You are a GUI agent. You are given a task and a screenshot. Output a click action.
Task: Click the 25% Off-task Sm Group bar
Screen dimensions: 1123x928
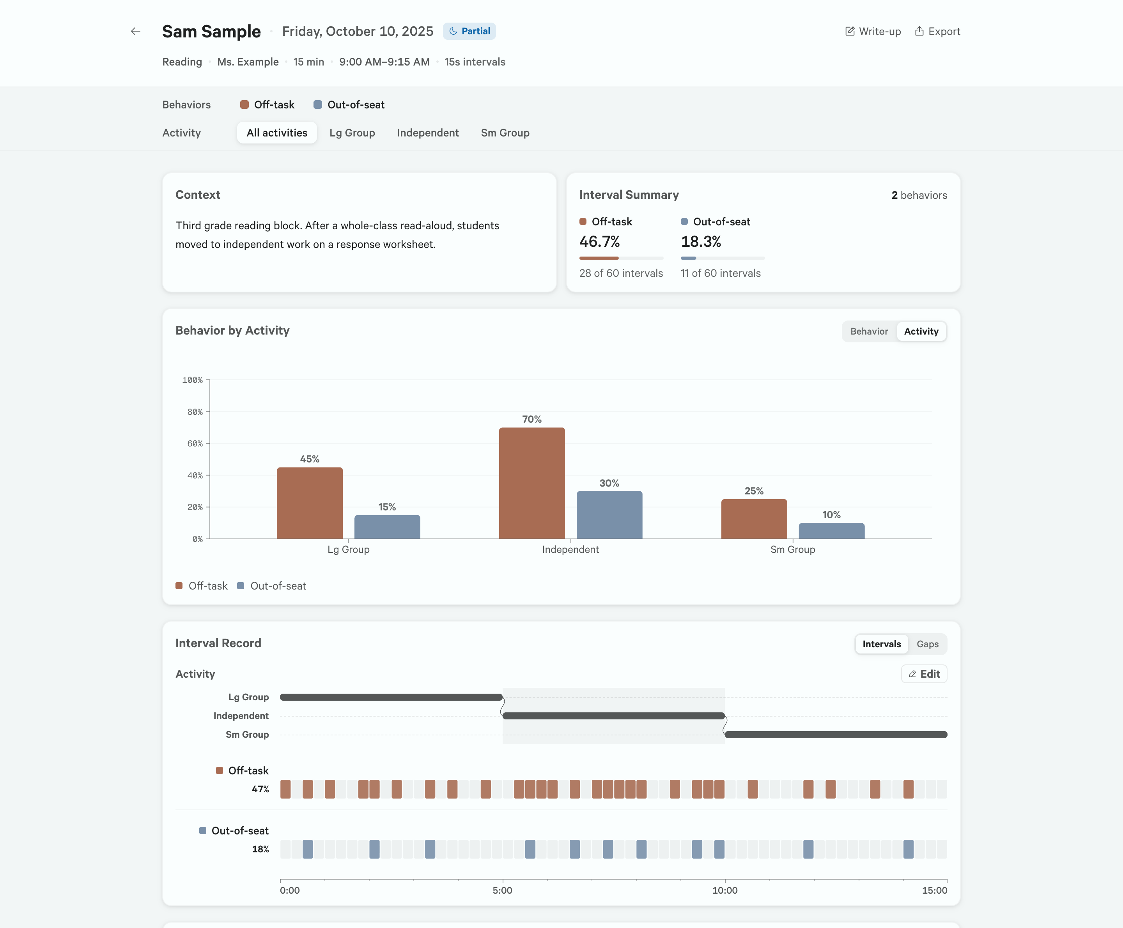tap(754, 519)
